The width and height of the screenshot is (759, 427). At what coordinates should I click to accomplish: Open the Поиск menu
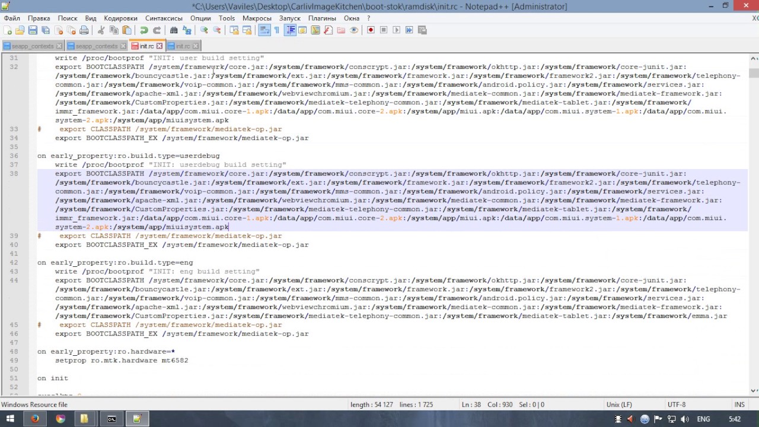(x=68, y=18)
